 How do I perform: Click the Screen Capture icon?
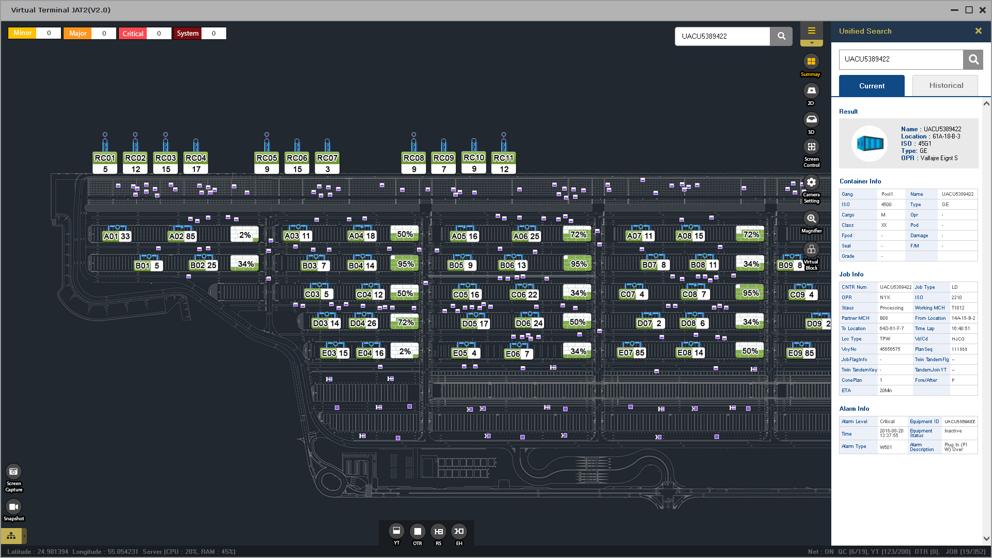[13, 472]
